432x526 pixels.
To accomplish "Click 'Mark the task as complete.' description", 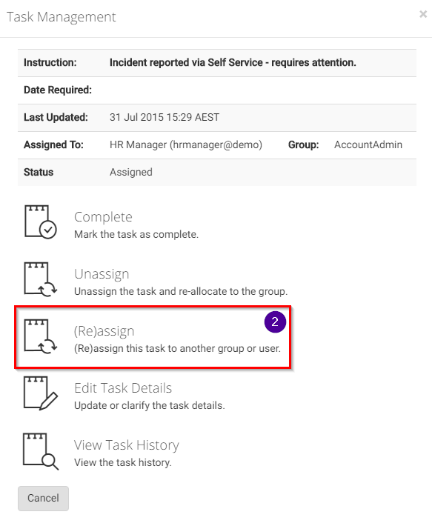I will 136,234.
